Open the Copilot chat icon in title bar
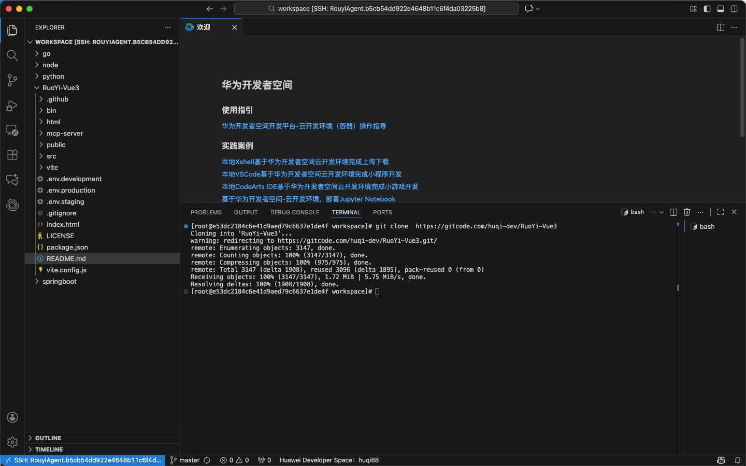This screenshot has width=746, height=466. coord(529,9)
